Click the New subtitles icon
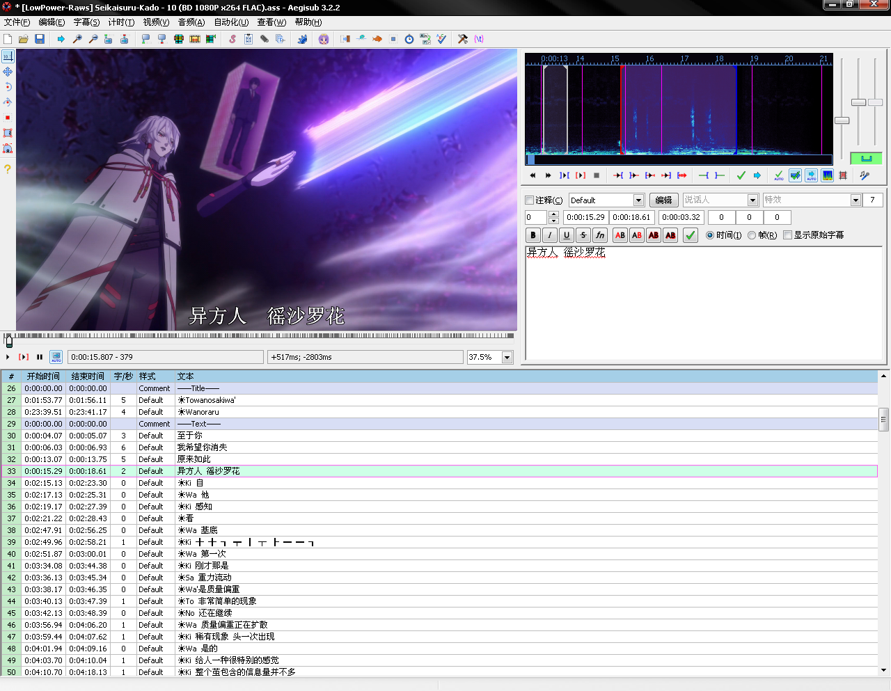The width and height of the screenshot is (891, 691). [x=8, y=39]
